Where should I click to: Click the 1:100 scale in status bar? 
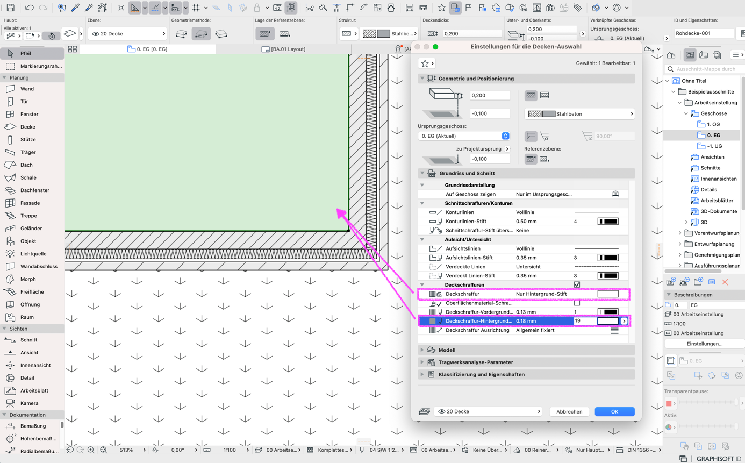(230, 450)
